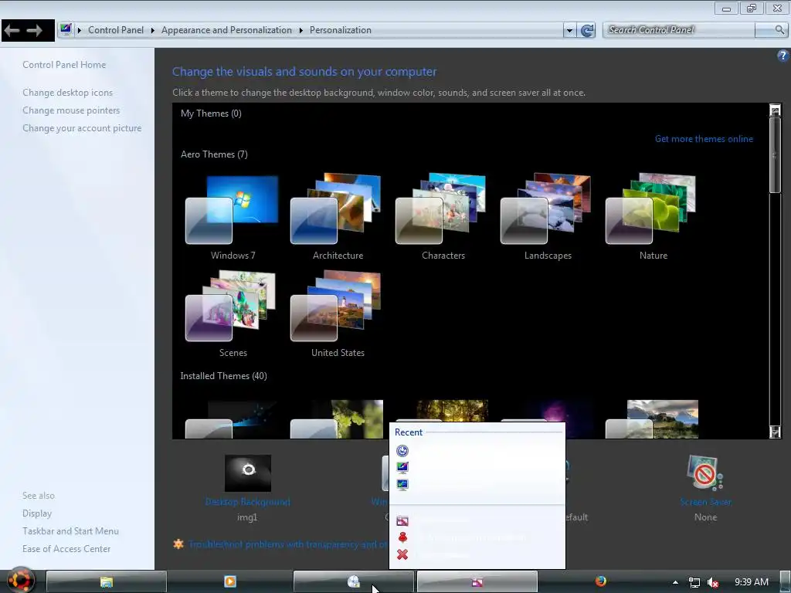Open the File Explorer taskbar button

click(x=106, y=581)
